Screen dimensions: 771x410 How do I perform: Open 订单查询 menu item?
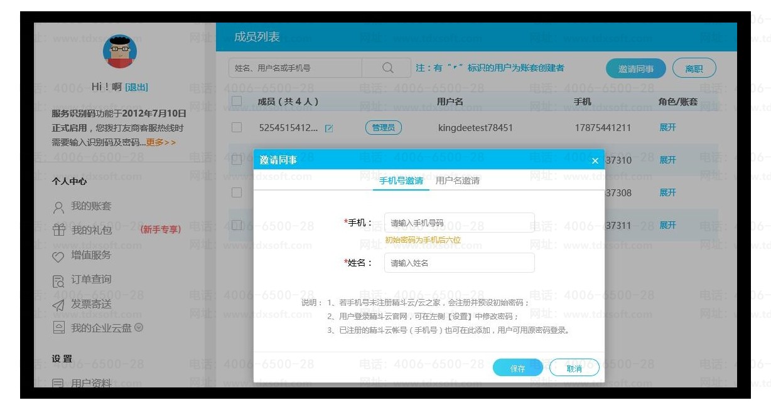tap(91, 279)
